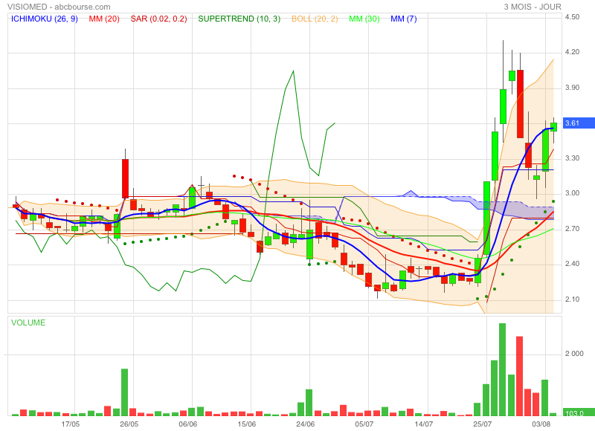Viewport: 595px width, 431px height.
Task: Click the 17/05 date label
Action: coord(71,424)
